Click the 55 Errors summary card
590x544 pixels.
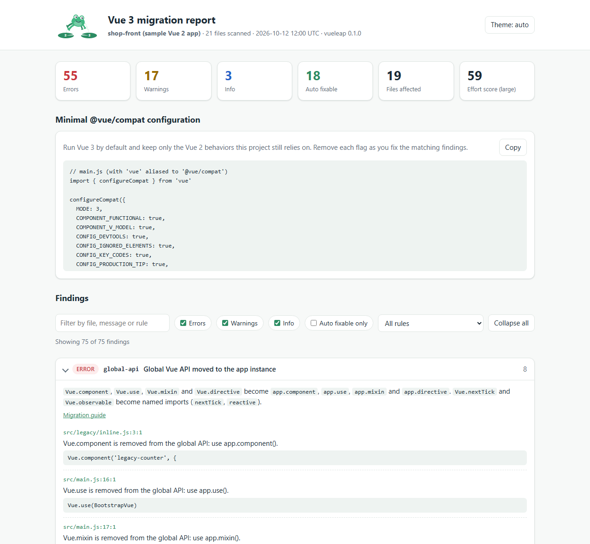[x=93, y=81]
